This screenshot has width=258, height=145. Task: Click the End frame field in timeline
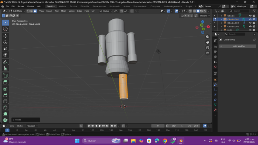193,126
